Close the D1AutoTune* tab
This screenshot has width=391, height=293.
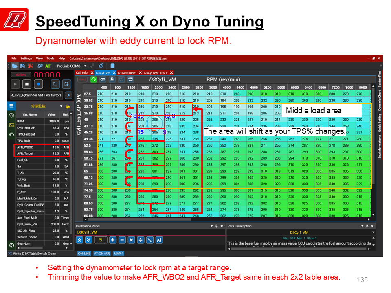(x=140, y=73)
